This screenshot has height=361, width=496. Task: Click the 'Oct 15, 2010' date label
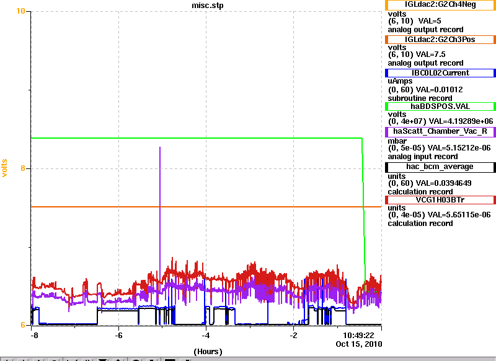[359, 344]
